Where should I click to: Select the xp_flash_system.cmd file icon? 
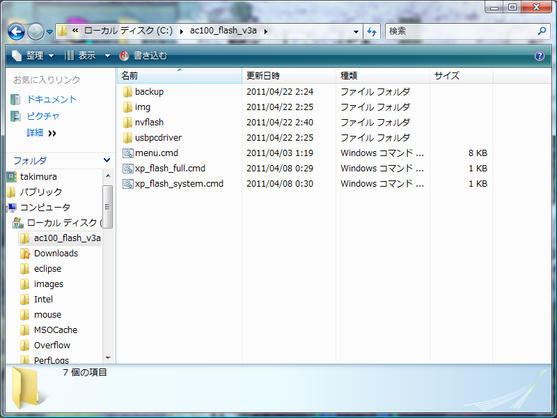click(128, 184)
